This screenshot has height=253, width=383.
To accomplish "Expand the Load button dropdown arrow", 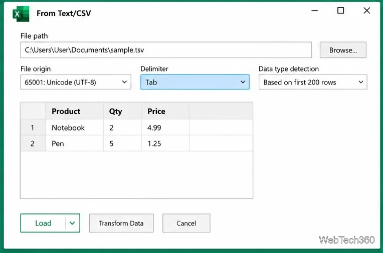I will pyautogui.click(x=72, y=223).
